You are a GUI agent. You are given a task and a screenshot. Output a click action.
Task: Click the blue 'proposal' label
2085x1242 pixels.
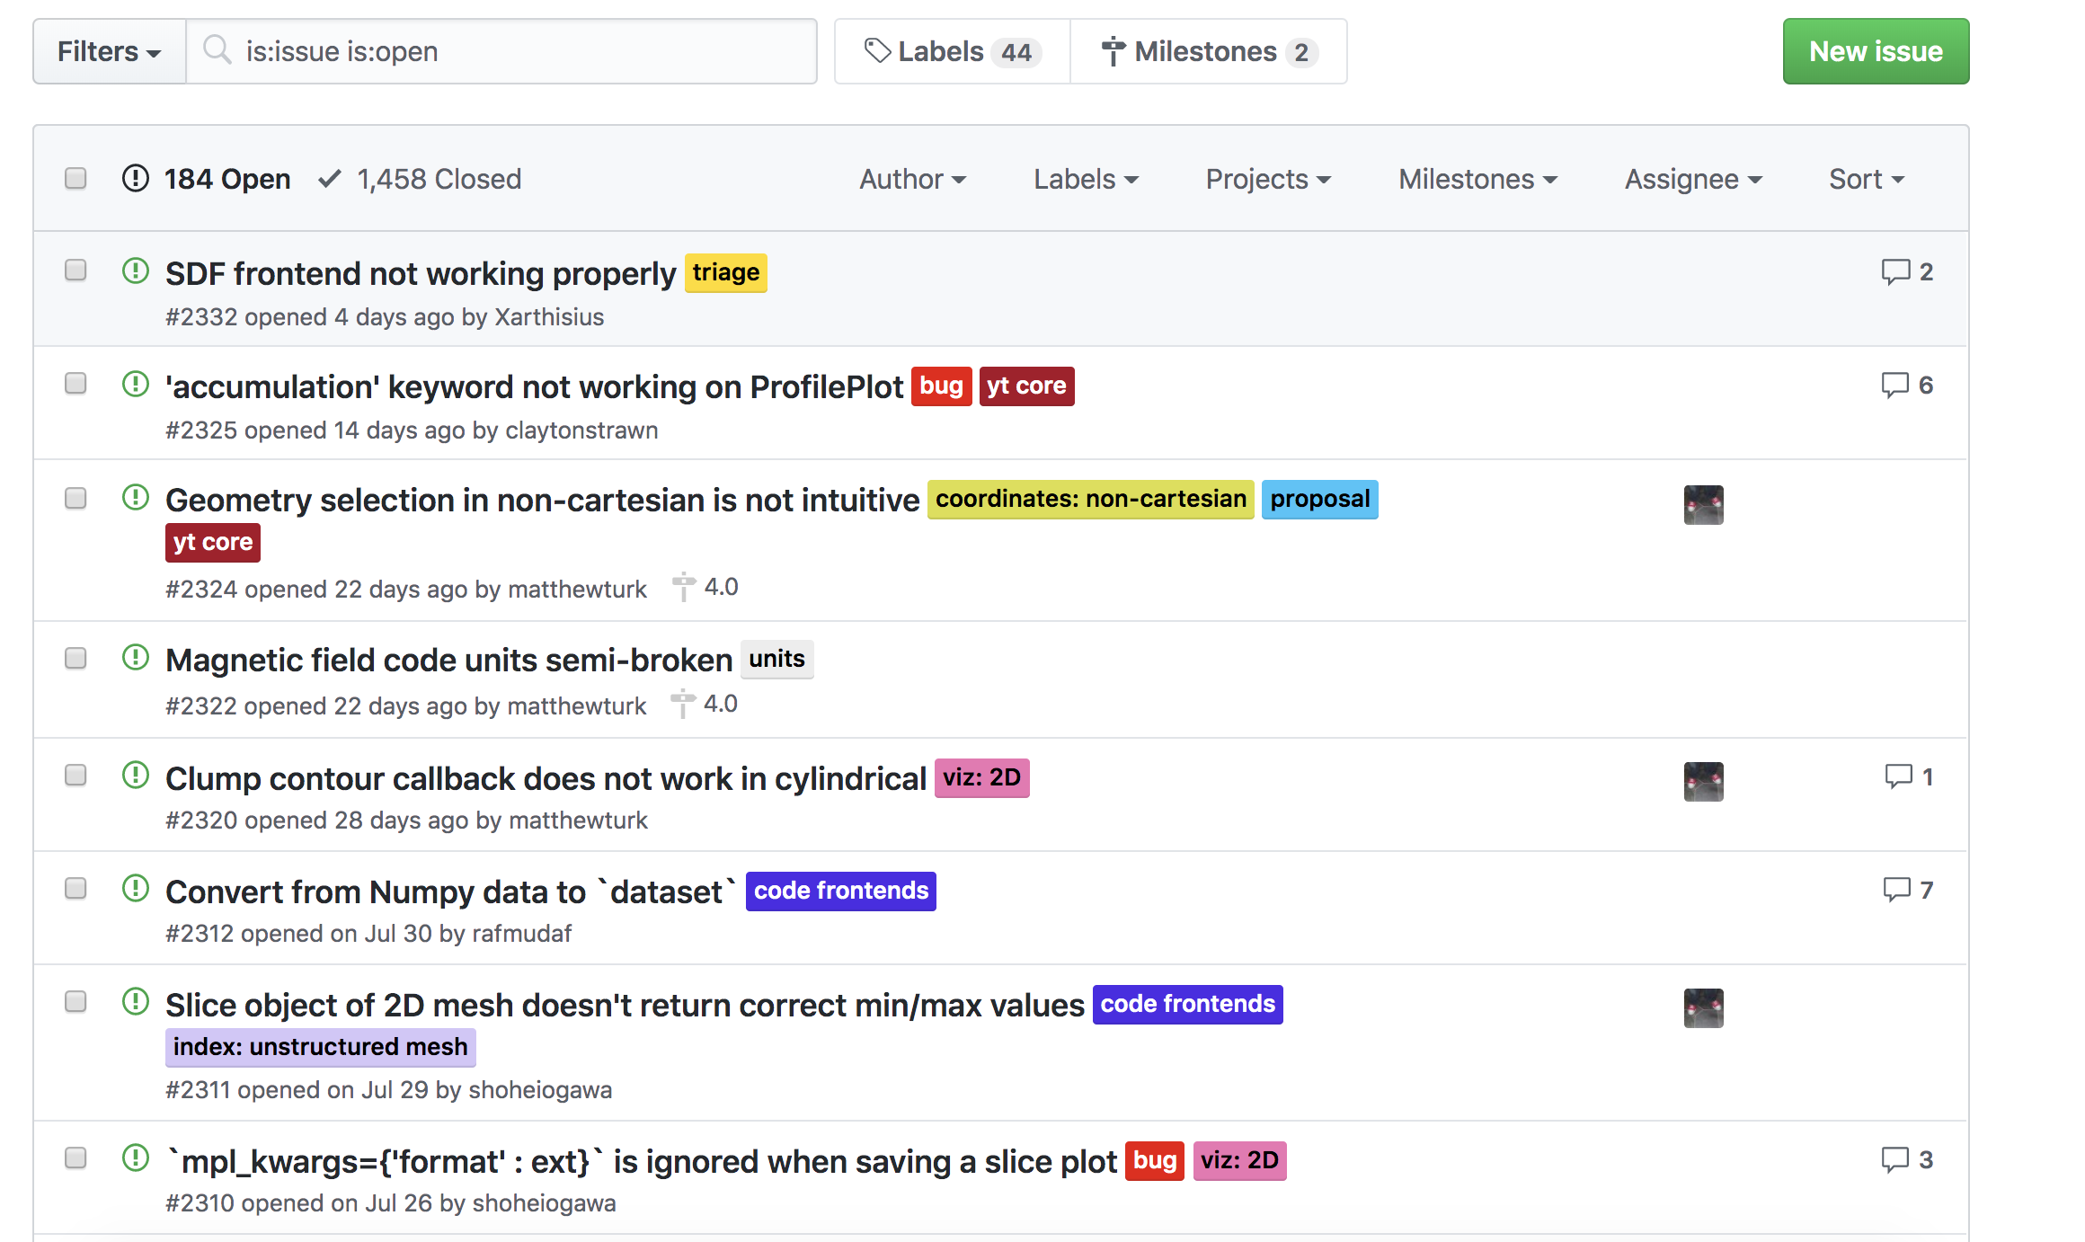[1319, 500]
